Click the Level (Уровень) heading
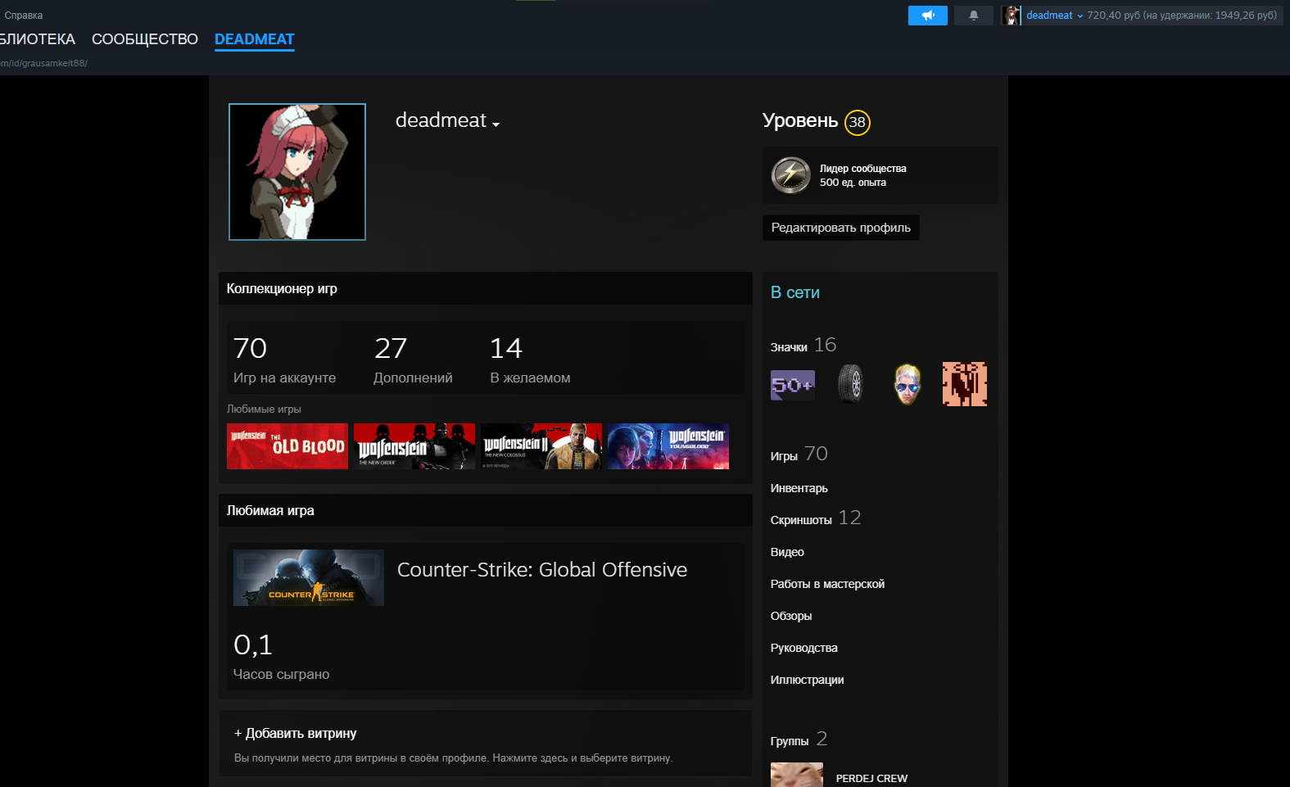The image size is (1290, 787). (800, 121)
